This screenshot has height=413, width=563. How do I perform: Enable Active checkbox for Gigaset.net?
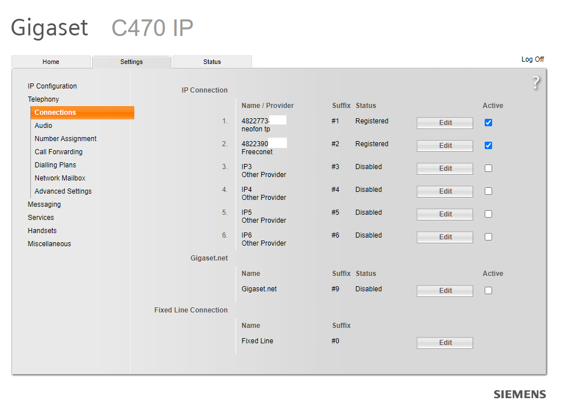(x=488, y=291)
